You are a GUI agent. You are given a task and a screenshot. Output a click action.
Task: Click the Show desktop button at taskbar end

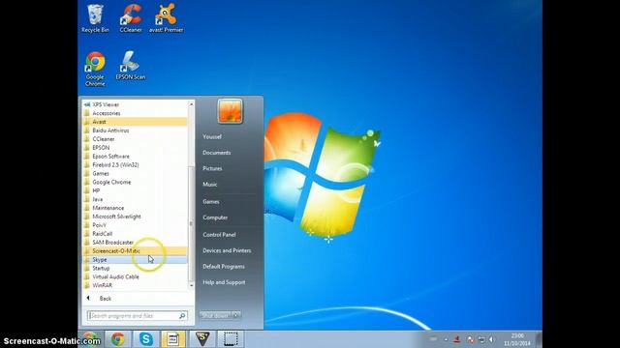(x=539, y=339)
